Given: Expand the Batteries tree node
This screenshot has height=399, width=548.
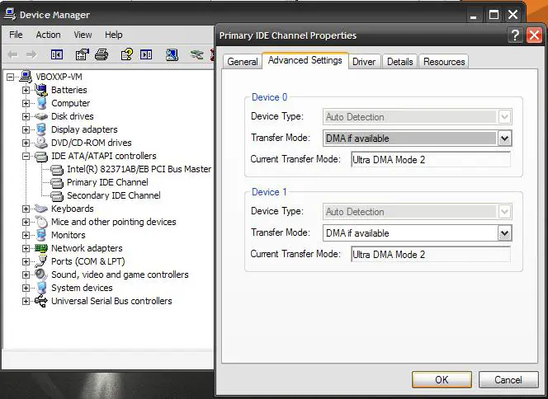Looking at the screenshot, I should tap(26, 90).
